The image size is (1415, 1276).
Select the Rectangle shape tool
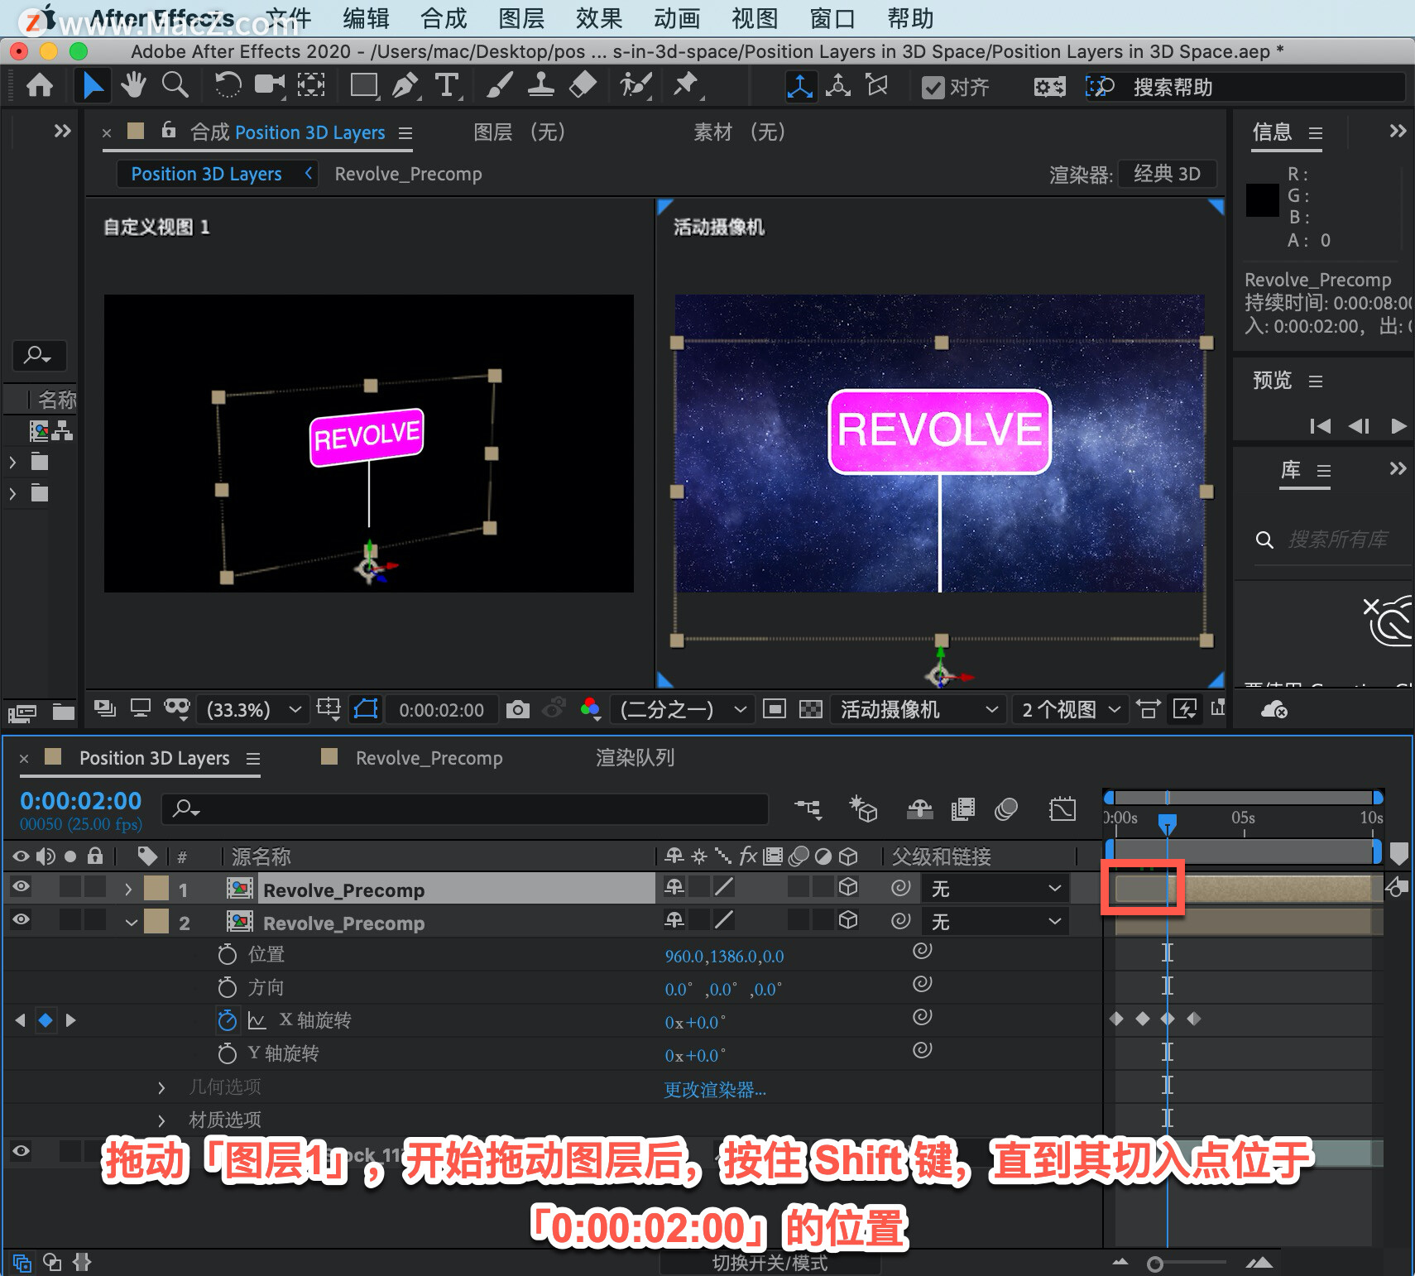(364, 85)
